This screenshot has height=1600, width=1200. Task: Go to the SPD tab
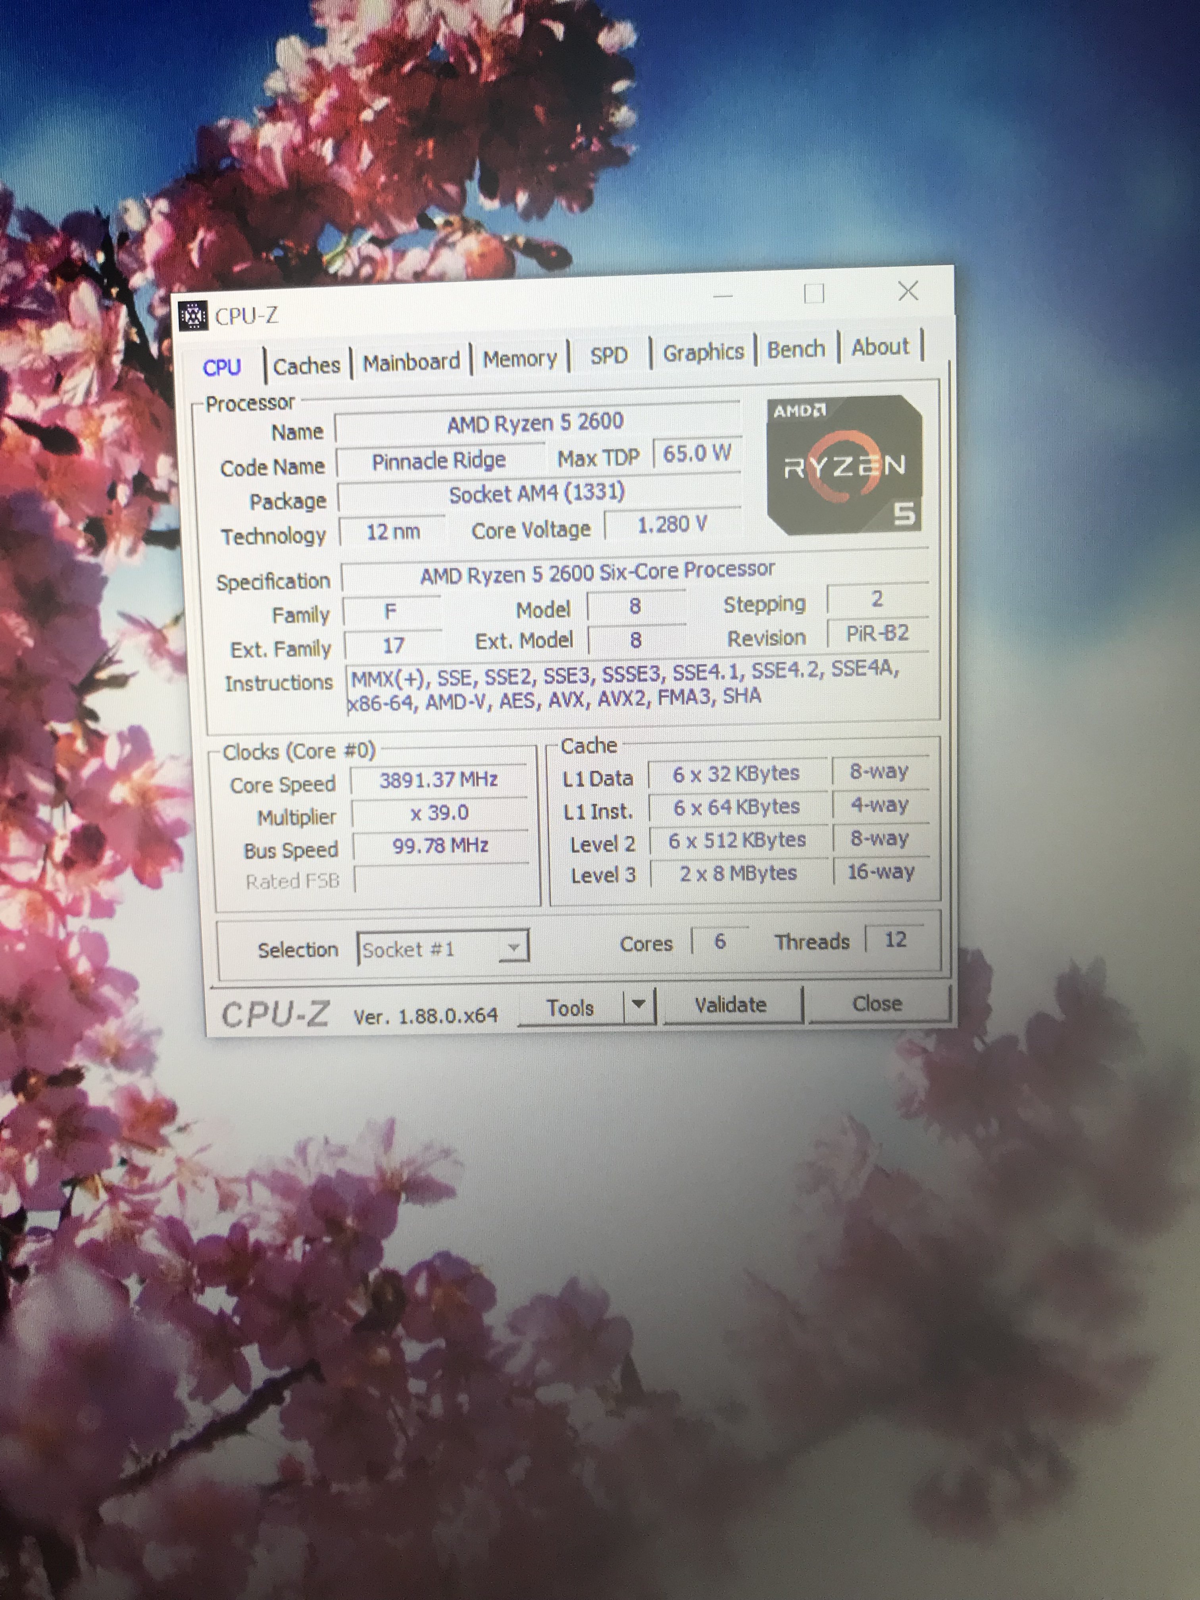pyautogui.click(x=608, y=355)
